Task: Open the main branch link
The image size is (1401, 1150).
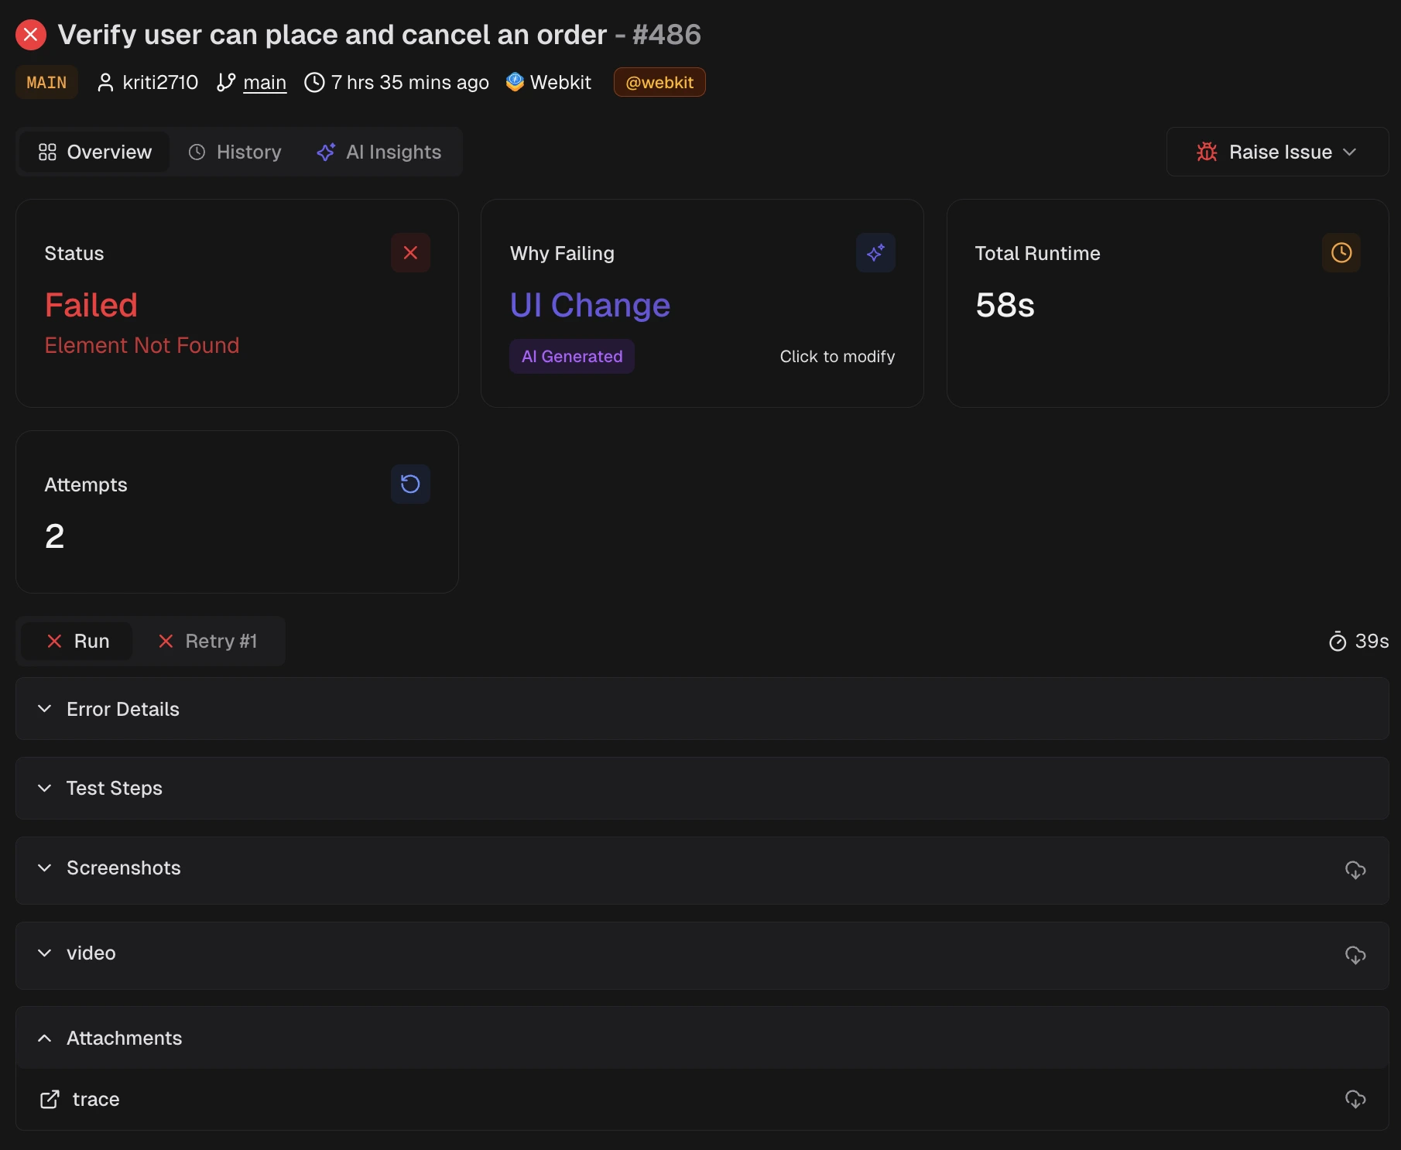Action: click(x=264, y=82)
